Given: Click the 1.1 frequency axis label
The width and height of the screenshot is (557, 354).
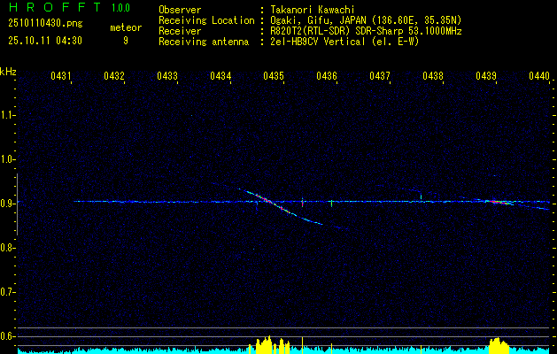Looking at the screenshot, I should click(x=8, y=115).
